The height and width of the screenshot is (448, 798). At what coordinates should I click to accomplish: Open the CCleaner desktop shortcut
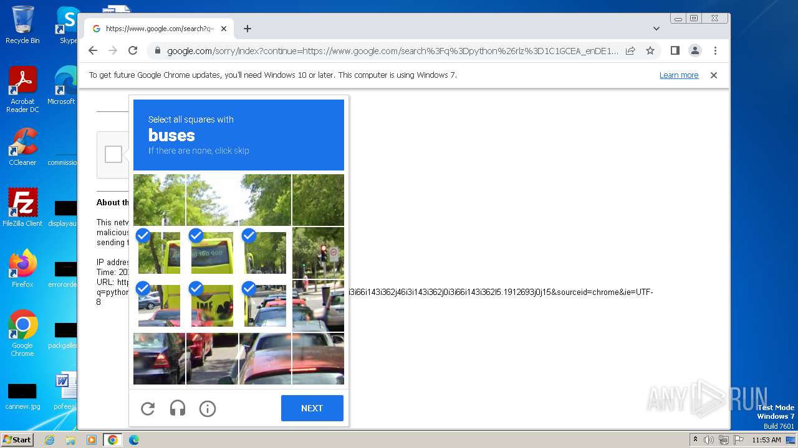coord(22,147)
